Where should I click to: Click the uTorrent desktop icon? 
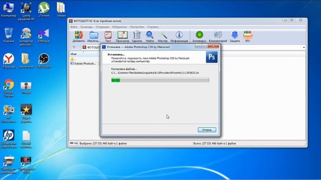tap(44, 9)
